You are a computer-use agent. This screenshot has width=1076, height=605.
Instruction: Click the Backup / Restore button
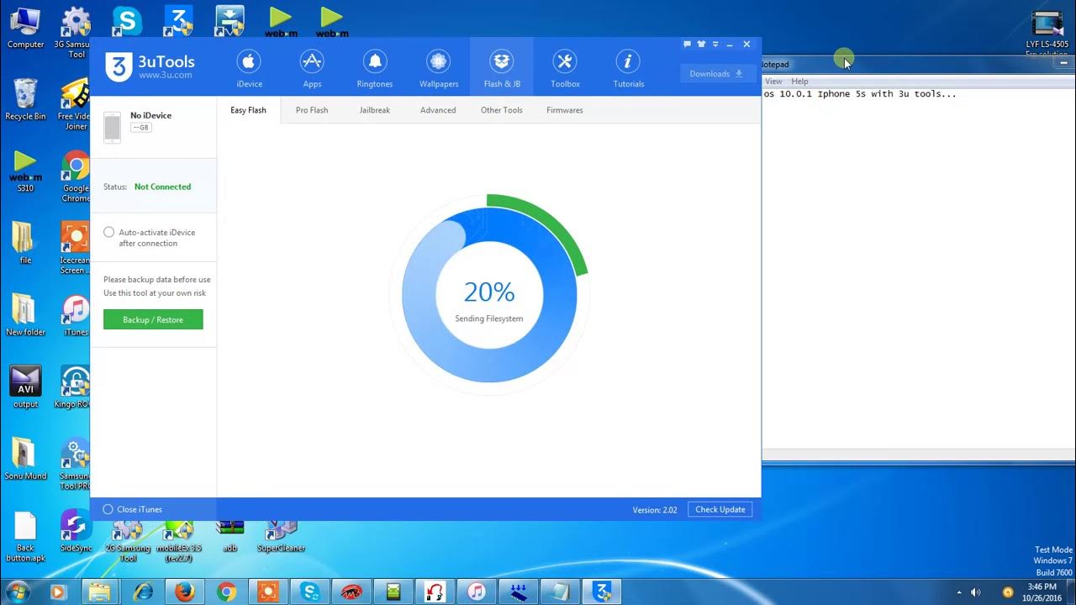pos(153,319)
